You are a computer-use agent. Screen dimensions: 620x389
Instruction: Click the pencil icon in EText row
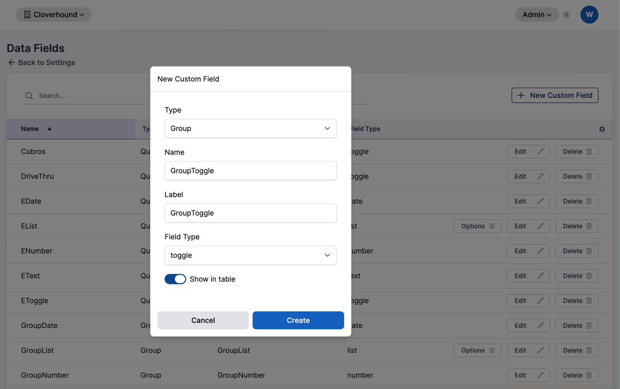540,276
